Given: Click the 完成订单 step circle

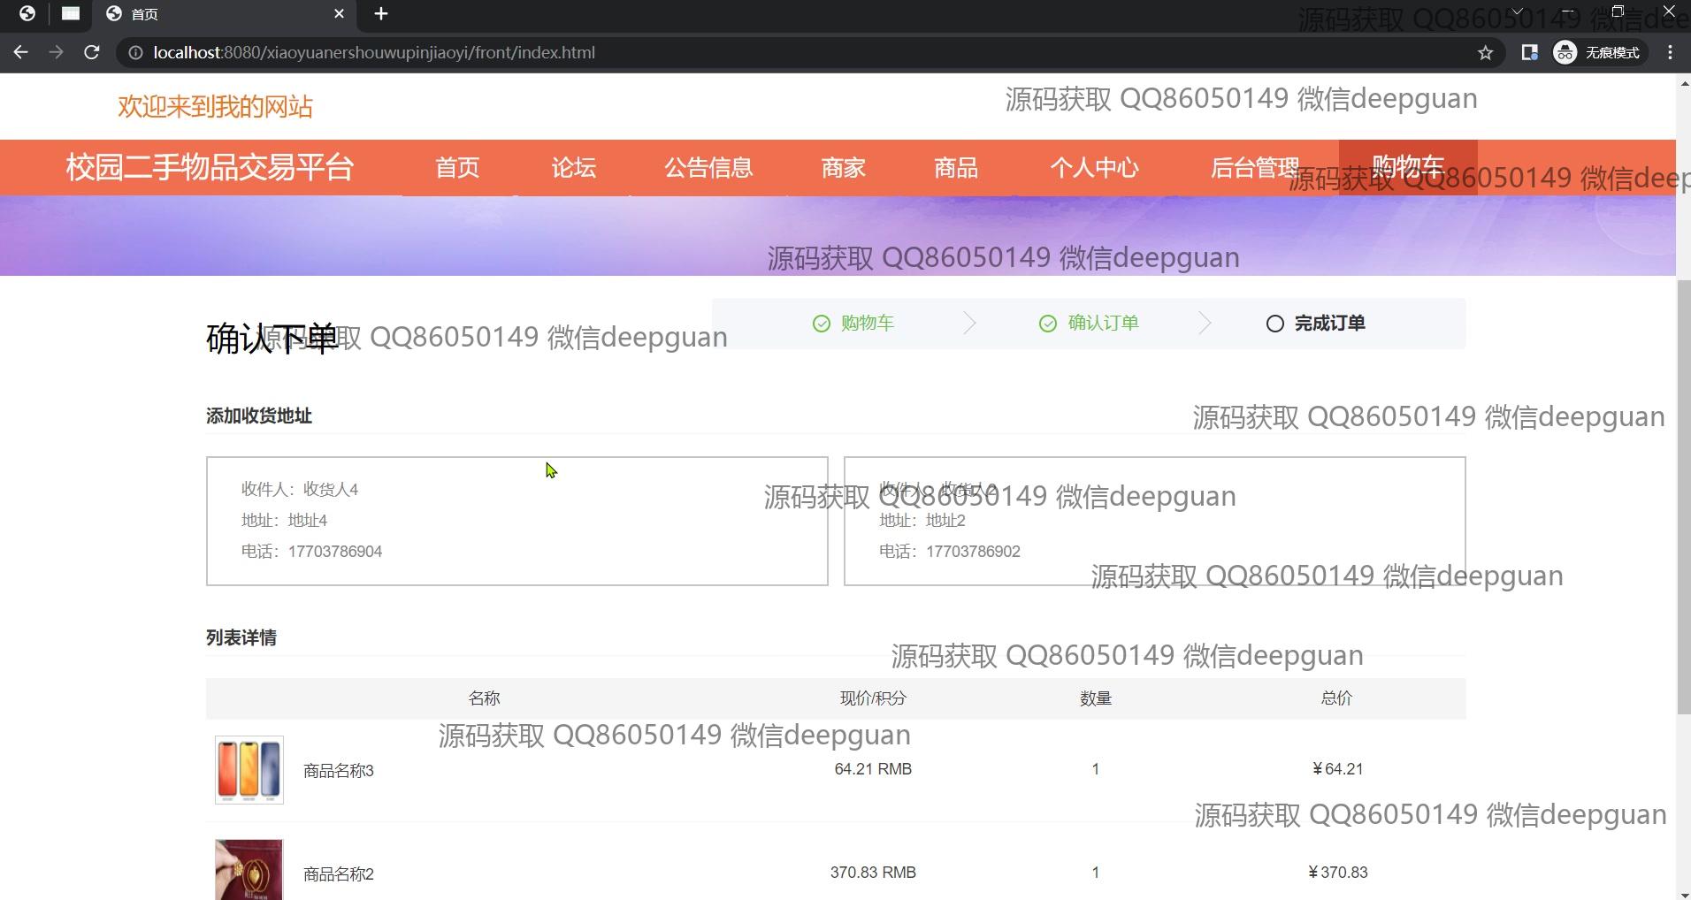Looking at the screenshot, I should tap(1274, 324).
